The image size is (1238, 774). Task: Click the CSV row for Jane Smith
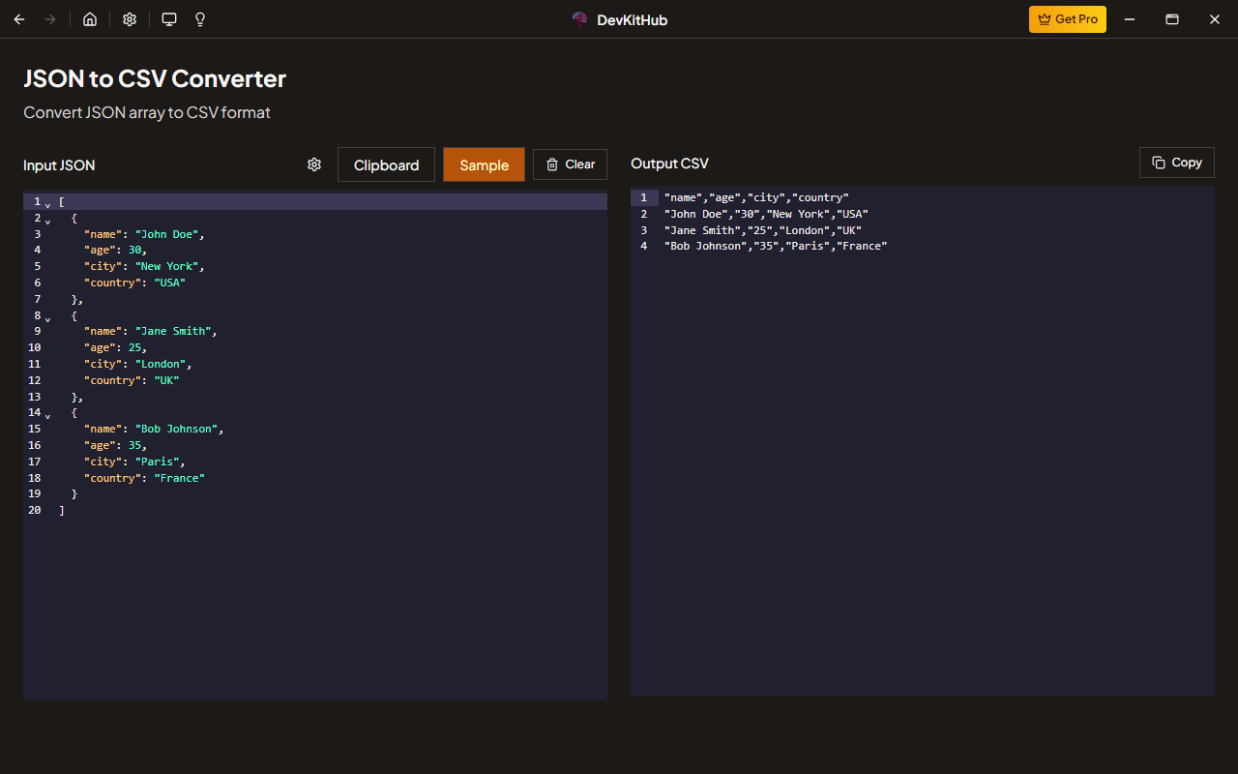click(762, 230)
